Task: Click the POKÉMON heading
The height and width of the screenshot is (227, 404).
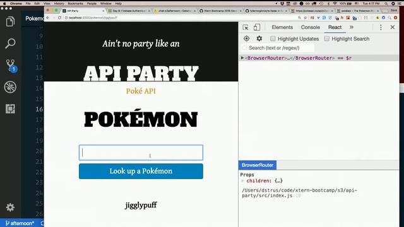Action: [x=141, y=119]
